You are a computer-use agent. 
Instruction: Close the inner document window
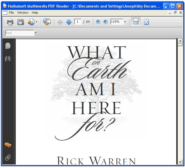181,13
